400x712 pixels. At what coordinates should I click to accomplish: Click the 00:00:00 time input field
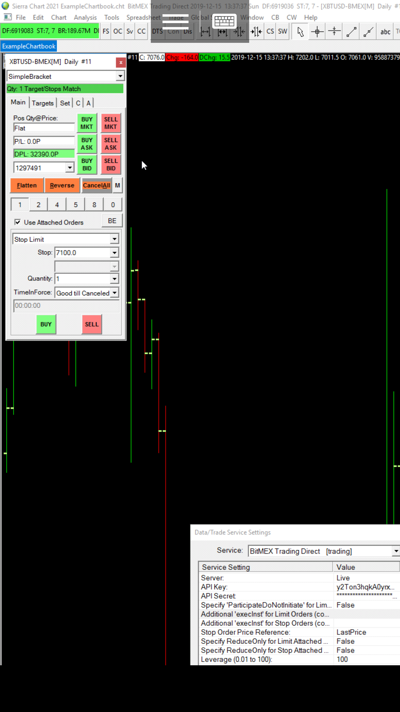(66, 305)
